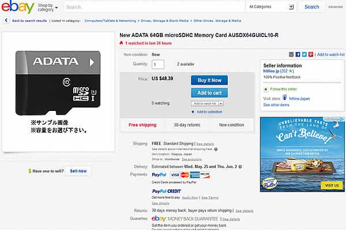Click PayPal Credit Apply Now link
The image size is (346, 231).
pos(190,198)
